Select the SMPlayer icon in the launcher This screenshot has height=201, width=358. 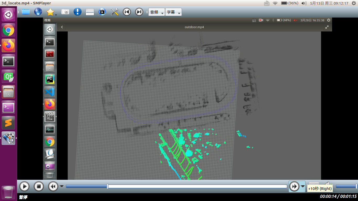click(8, 138)
